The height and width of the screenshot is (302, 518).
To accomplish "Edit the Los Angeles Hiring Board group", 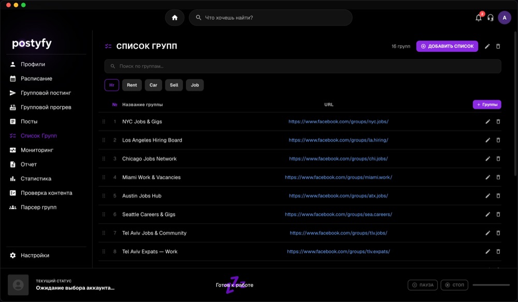I will (x=487, y=140).
